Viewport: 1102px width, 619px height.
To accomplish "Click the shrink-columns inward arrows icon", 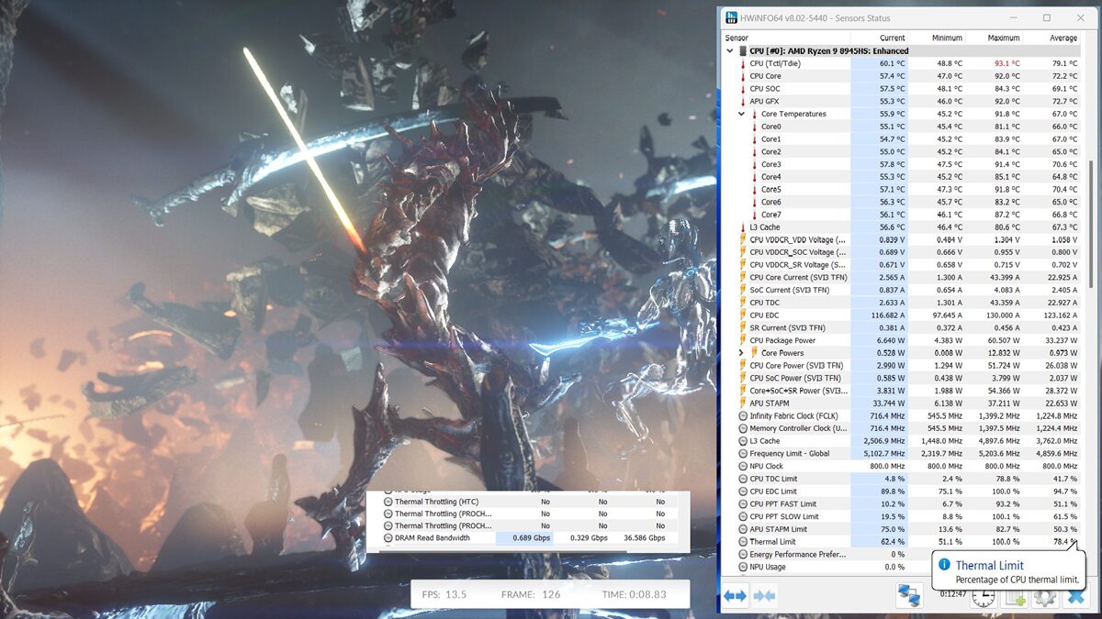I will [765, 596].
